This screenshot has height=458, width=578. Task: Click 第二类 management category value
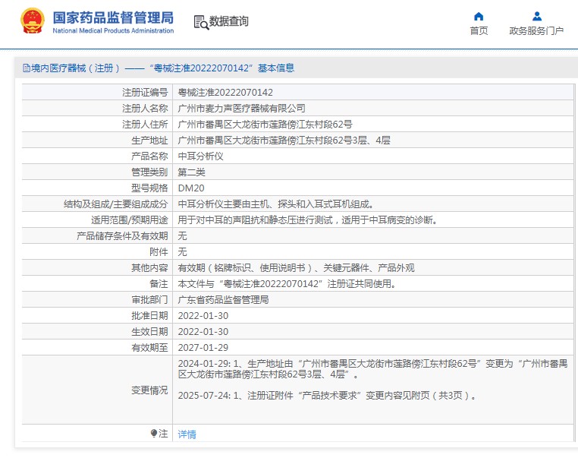(191, 172)
